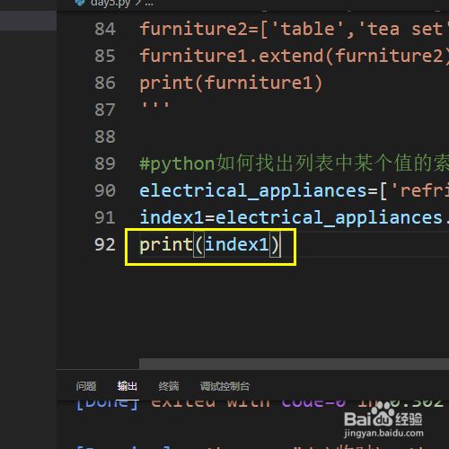The width and height of the screenshot is (449, 449).
Task: Click the horizontal editor scrollbar
Action: point(294,364)
